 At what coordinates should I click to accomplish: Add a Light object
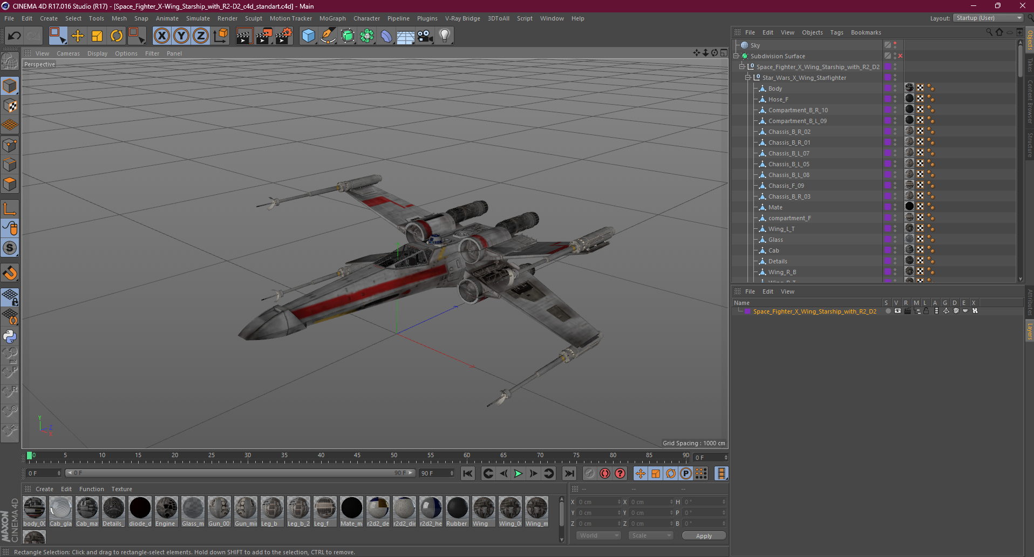(x=445, y=36)
